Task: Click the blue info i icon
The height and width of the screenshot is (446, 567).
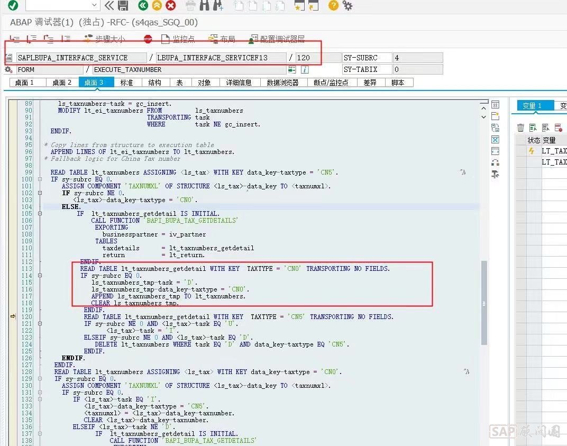Action: pos(305,69)
